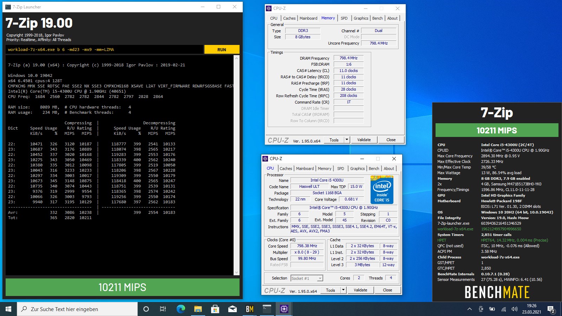
Task: Open About tab in lower CPU-Z window
Action: (x=389, y=169)
